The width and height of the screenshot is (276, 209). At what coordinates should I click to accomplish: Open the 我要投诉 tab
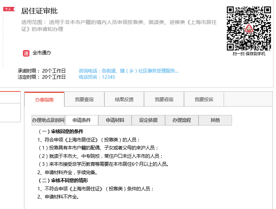click(x=204, y=99)
